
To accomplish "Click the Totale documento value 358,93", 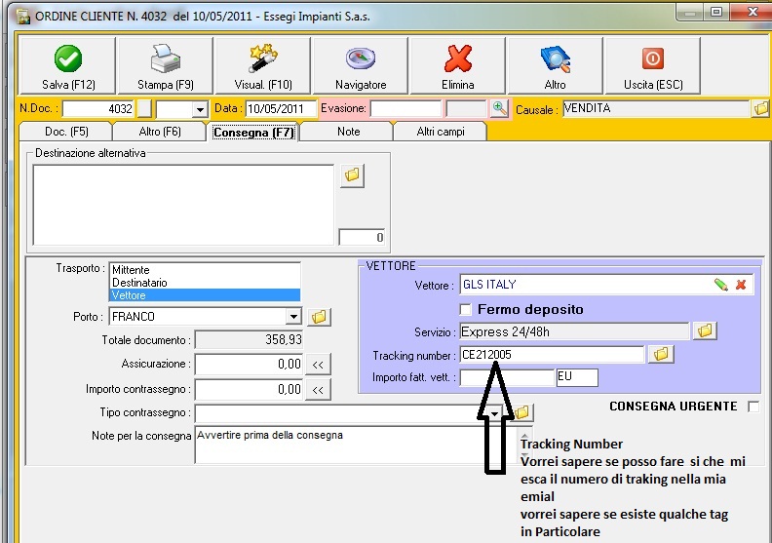I will (x=249, y=339).
